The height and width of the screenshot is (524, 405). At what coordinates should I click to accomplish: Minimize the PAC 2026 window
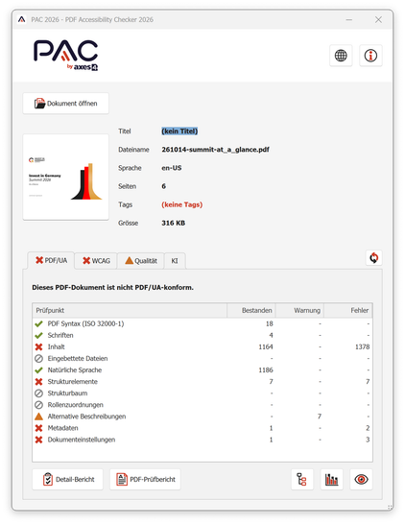(x=349, y=20)
